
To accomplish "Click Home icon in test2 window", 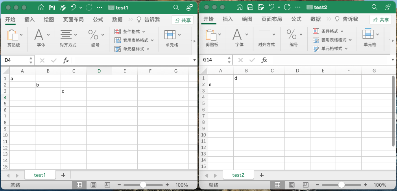I will tap(239, 7).
